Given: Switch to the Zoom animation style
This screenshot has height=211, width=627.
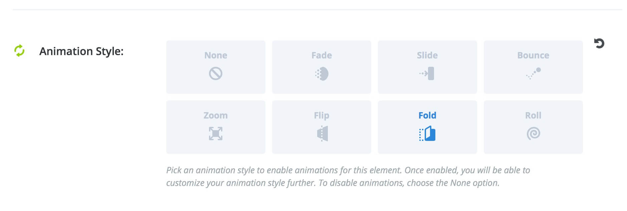Looking at the screenshot, I should click(x=216, y=127).
